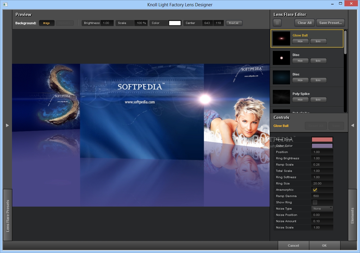Set background to Image
This screenshot has width=360, height=253.
point(46,23)
